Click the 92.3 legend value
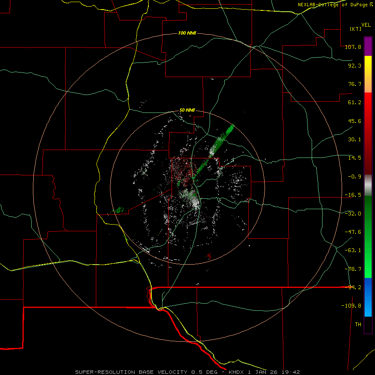Image resolution: width=375 pixels, height=375 pixels. 355,65
